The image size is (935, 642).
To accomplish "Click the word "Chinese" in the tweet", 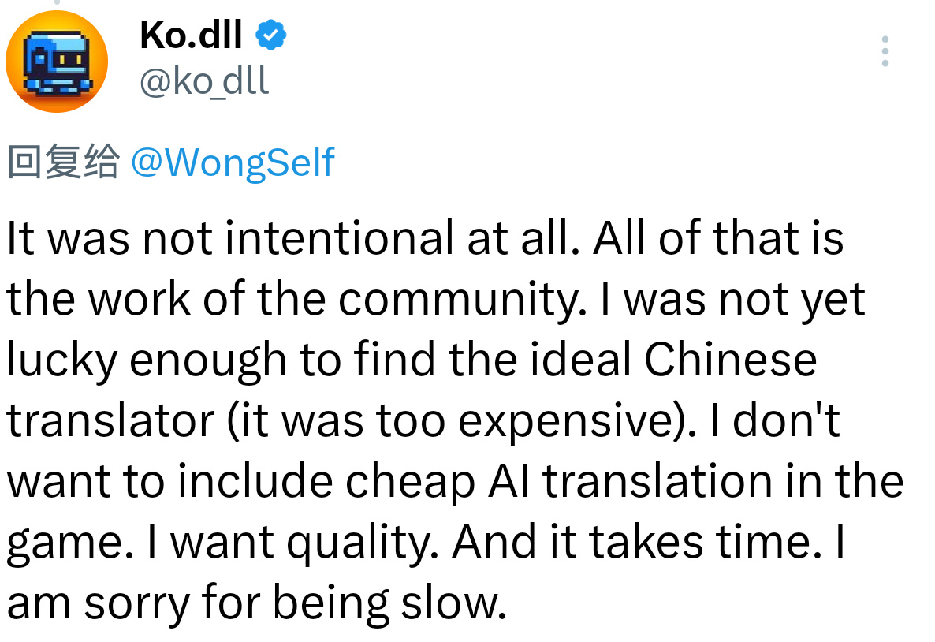I will coord(730,361).
